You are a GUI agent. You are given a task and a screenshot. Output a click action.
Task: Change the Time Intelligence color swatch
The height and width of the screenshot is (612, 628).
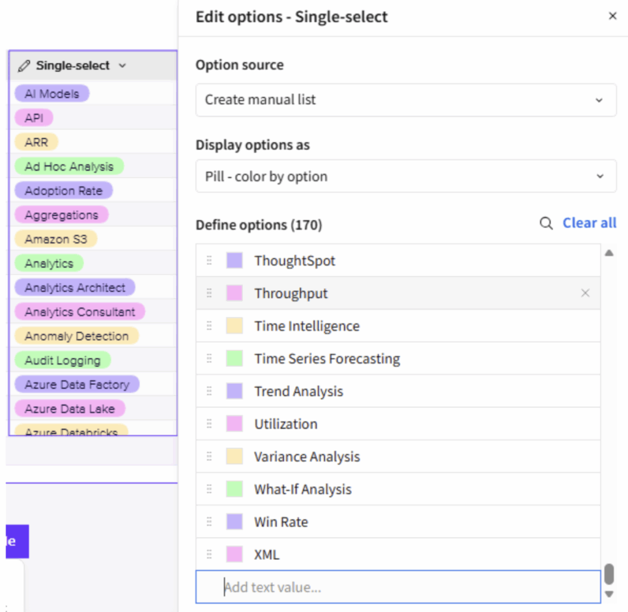pos(234,326)
